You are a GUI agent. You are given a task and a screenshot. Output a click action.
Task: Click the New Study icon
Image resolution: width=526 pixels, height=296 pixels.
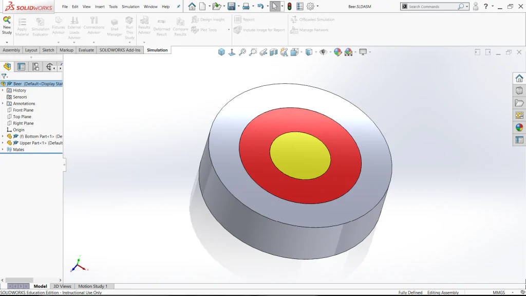click(x=7, y=20)
